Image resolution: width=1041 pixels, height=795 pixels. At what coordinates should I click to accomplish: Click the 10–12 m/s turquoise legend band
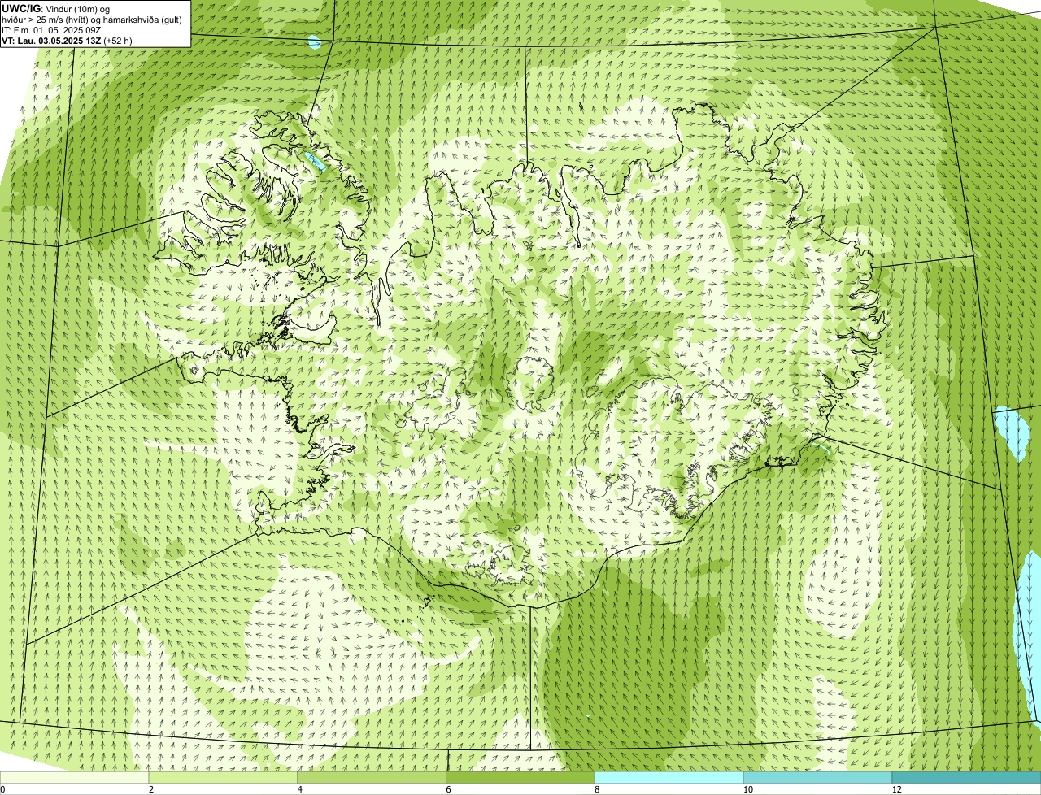pyautogui.click(x=817, y=777)
